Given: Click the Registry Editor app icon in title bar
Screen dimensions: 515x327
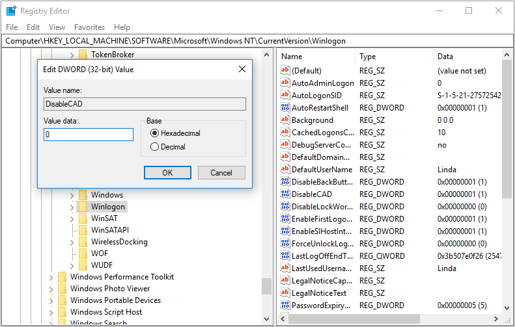Looking at the screenshot, I should click(x=11, y=11).
